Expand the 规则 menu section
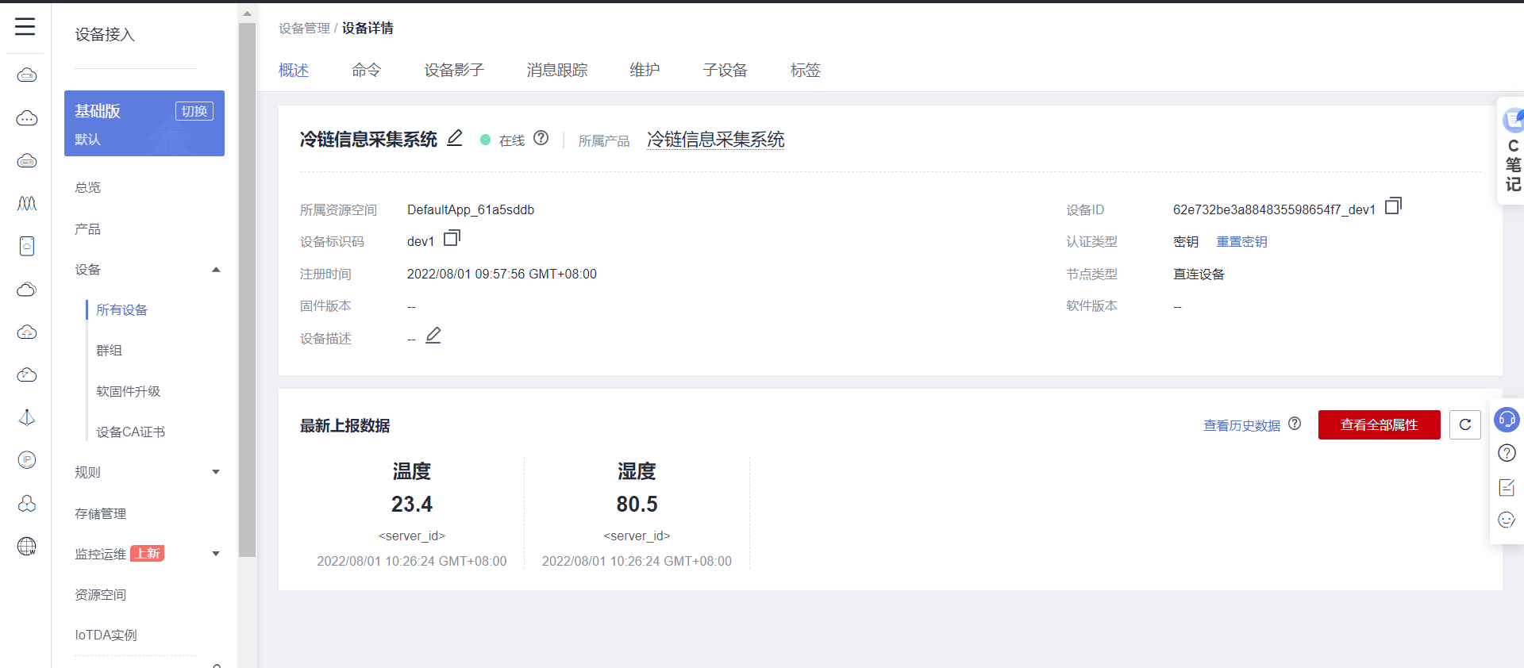The height and width of the screenshot is (668, 1524). point(216,472)
